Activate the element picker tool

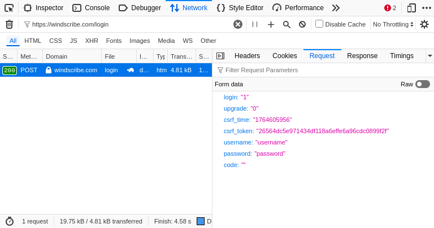(8, 8)
